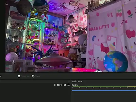Click the battery indicator icon beside 100%
This screenshot has height=102, width=136.
[x=55, y=85]
